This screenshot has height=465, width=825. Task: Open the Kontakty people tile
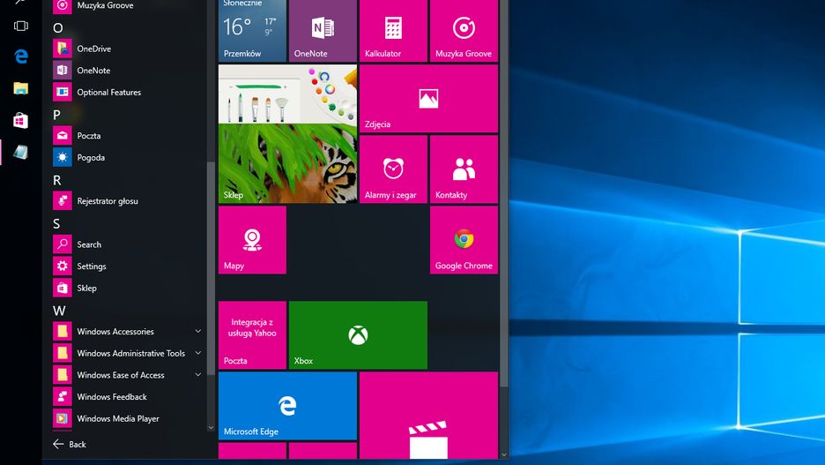click(464, 169)
